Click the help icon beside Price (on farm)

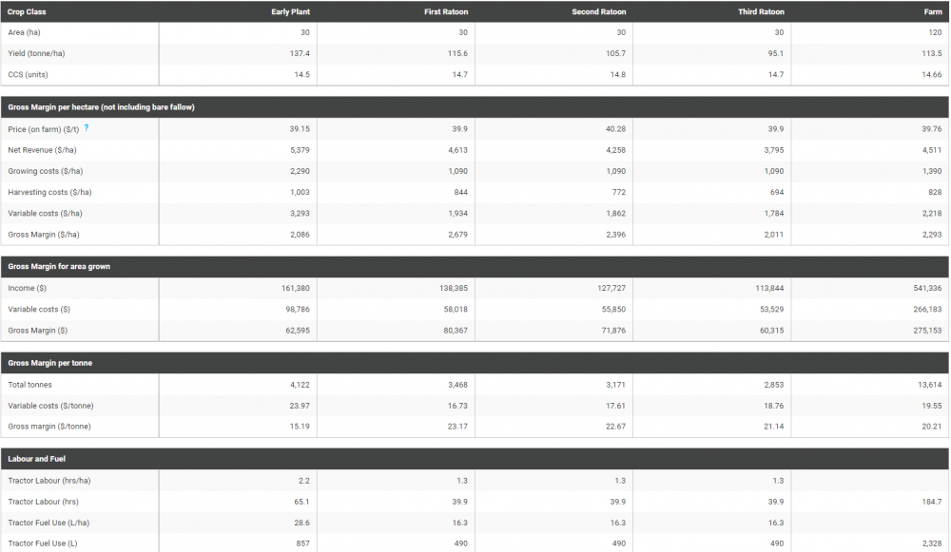click(x=87, y=127)
